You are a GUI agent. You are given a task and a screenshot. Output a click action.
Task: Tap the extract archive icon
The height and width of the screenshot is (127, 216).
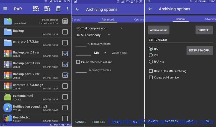click(x=47, y=9)
